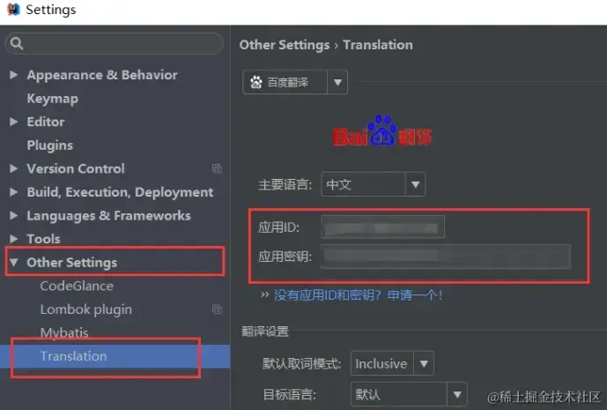Open CodeGlance settings
Screen dimensions: 607x410
point(77,286)
